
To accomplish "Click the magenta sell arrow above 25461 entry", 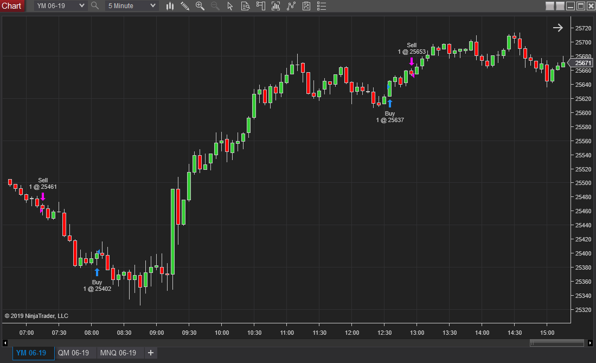I will (43, 196).
